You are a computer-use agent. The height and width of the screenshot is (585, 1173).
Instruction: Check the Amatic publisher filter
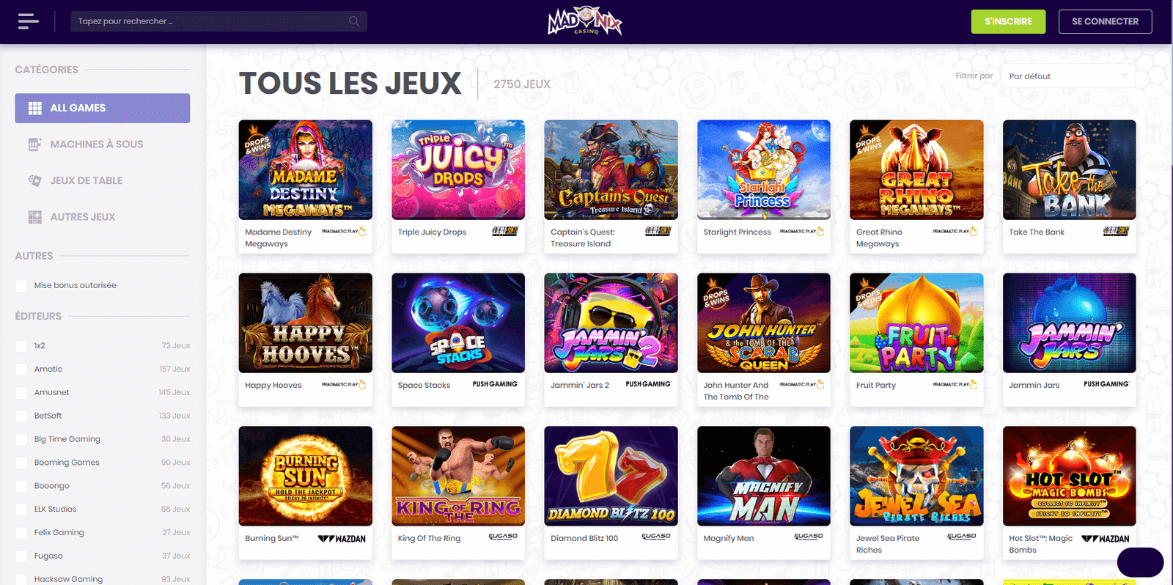click(x=22, y=369)
